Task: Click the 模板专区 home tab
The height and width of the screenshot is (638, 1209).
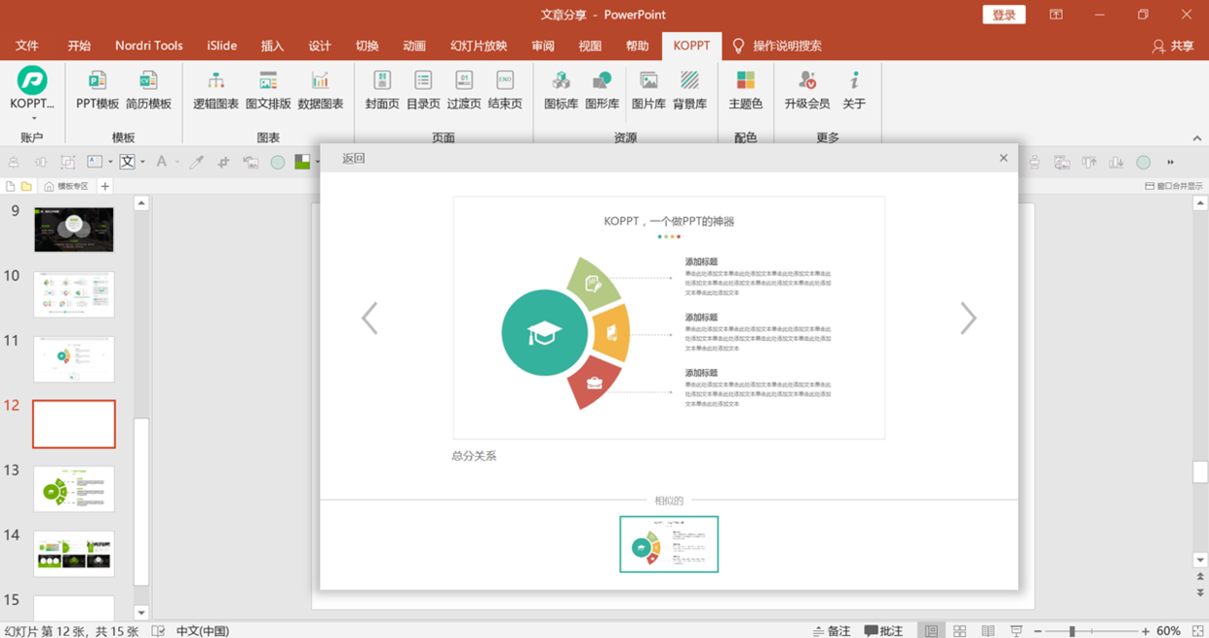Action: (x=66, y=186)
